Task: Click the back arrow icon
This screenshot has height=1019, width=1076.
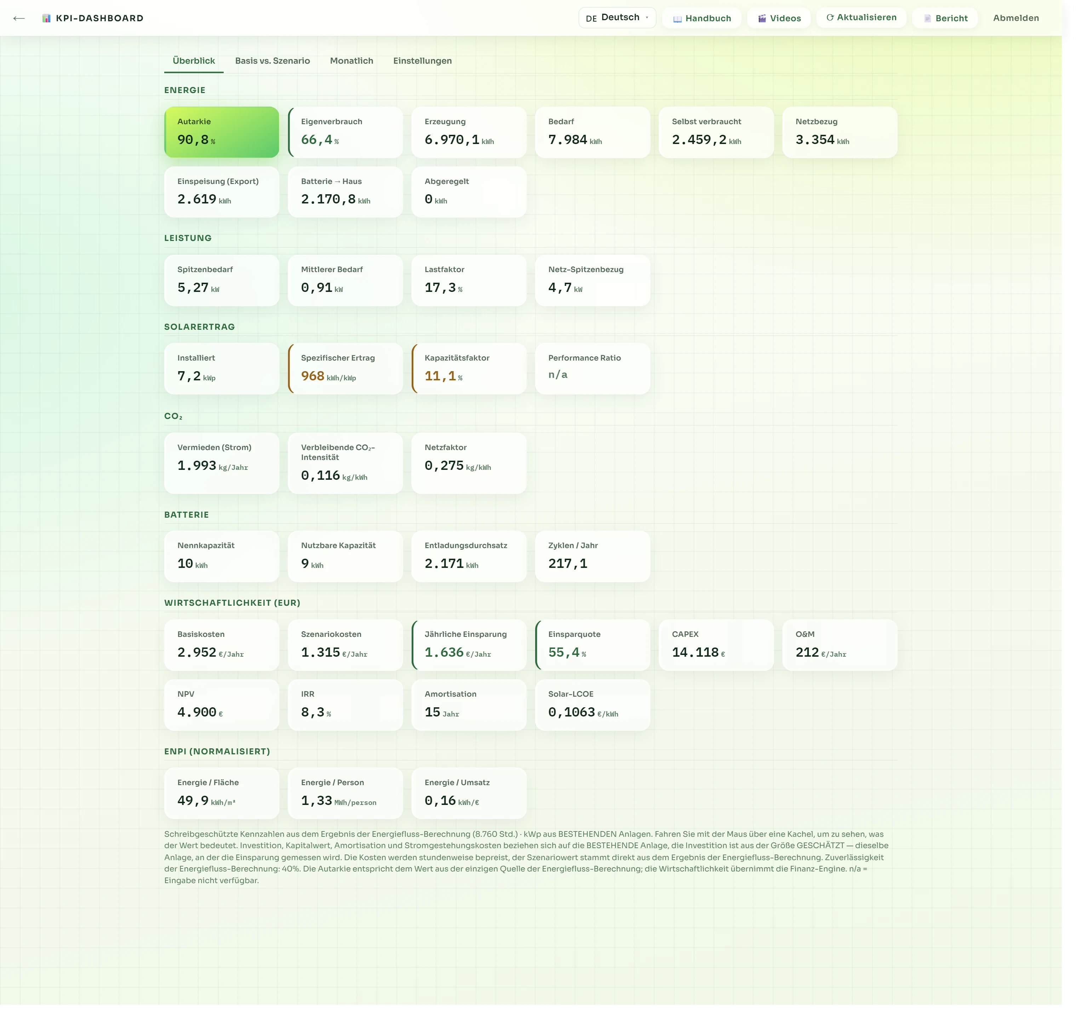Action: click(19, 18)
